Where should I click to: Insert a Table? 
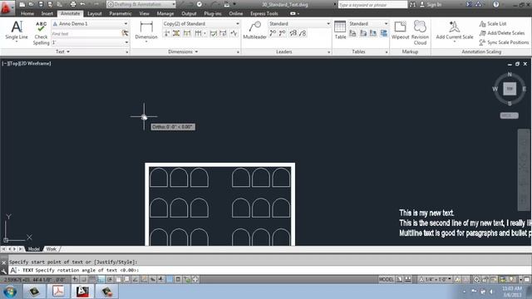click(340, 30)
